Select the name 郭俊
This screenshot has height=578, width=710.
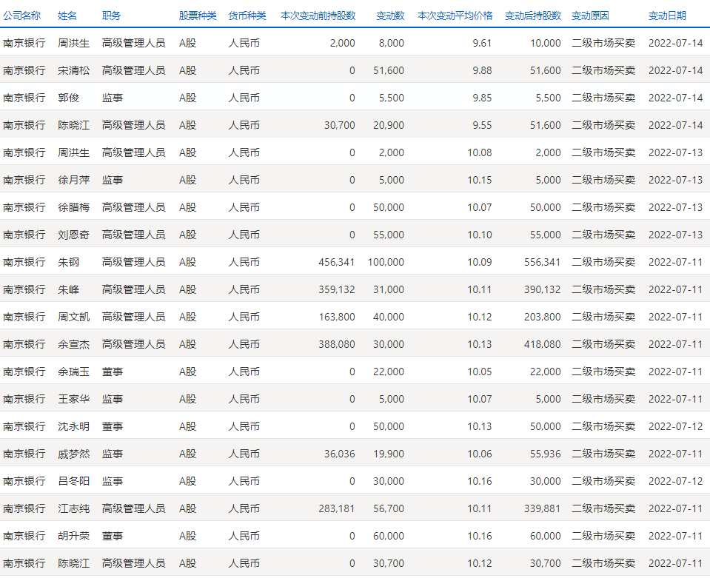tap(68, 98)
